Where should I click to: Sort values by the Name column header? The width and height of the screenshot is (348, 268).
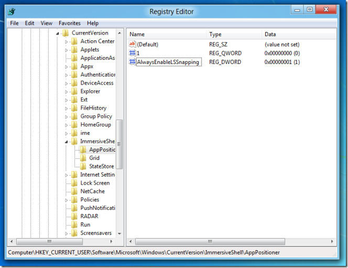coord(167,34)
